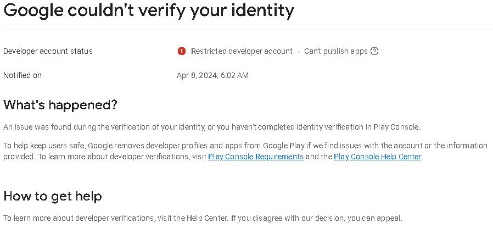
Task: Click the Restricted developer account status text
Action: (x=242, y=51)
